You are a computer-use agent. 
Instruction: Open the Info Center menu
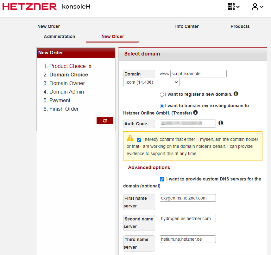click(187, 26)
